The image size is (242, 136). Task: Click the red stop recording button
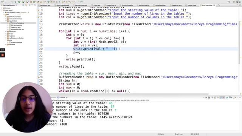coord(3,55)
